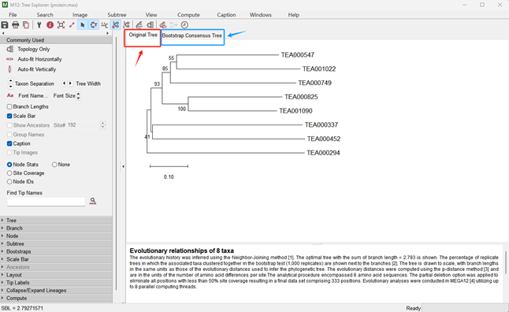Open the Subtree menu
Screen dimensions: 509x312
pos(117,15)
